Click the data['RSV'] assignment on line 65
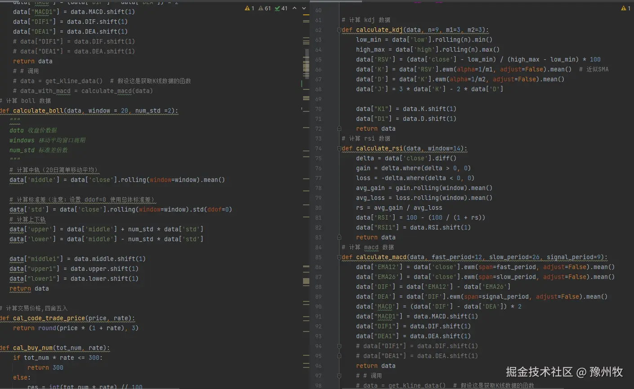 pos(478,60)
